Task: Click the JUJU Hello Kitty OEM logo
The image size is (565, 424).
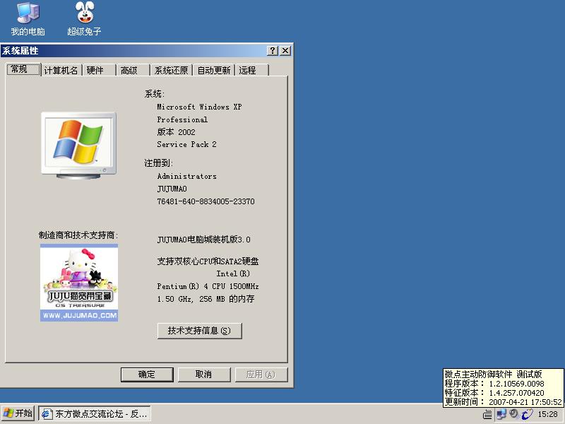Action: point(79,283)
